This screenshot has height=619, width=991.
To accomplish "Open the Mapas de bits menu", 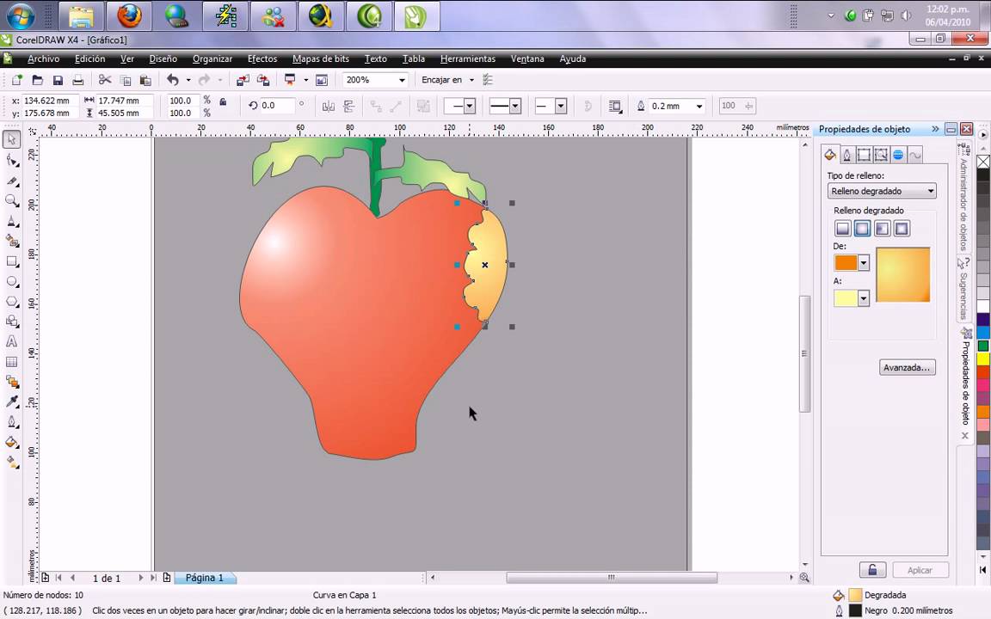I will tap(320, 58).
